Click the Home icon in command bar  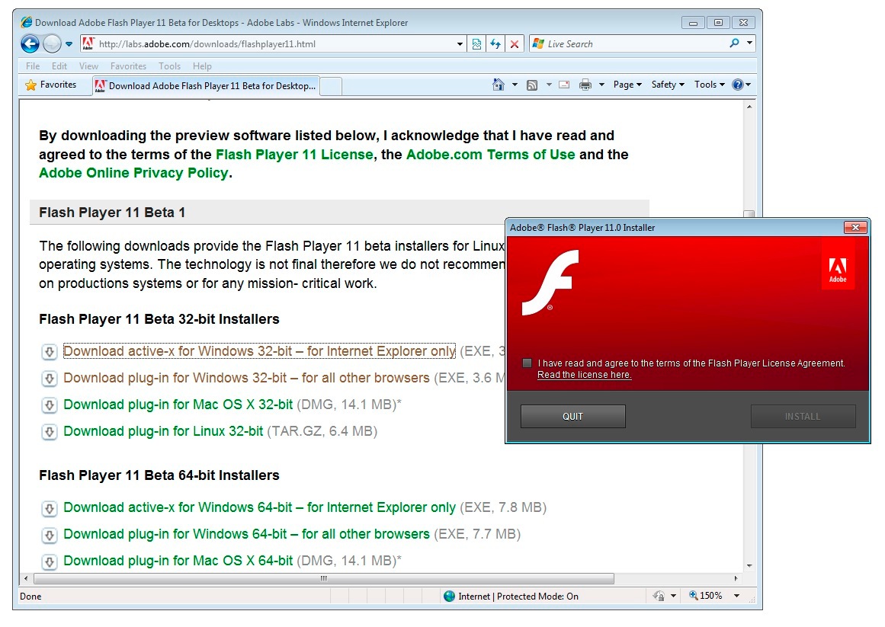(x=499, y=85)
